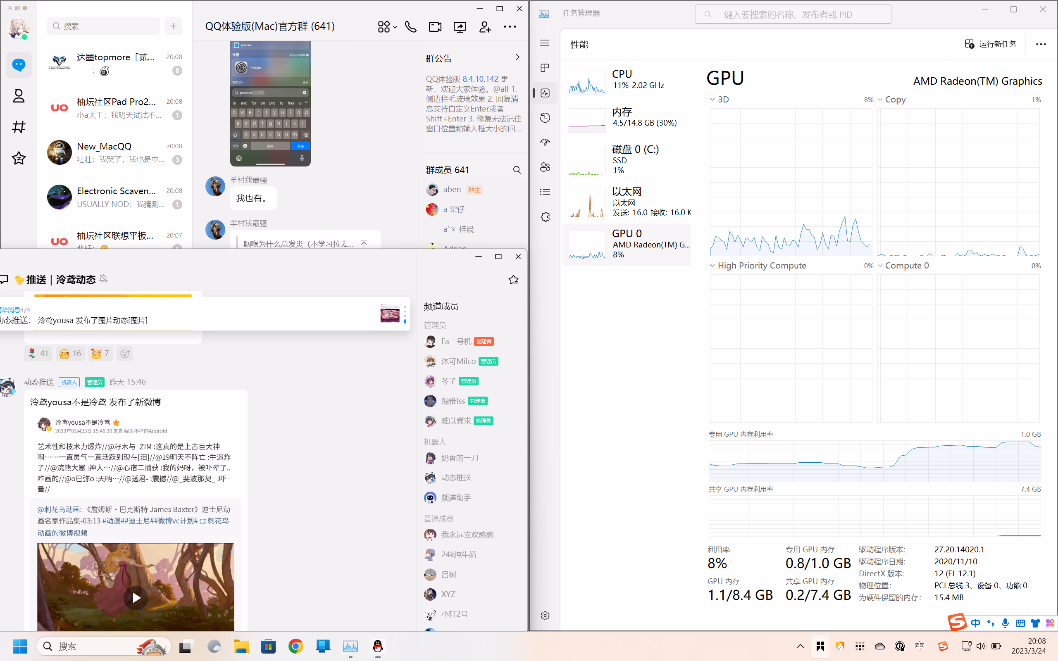This screenshot has height=661, width=1058.
Task: Start a voice call in QQ group
Action: 410,27
